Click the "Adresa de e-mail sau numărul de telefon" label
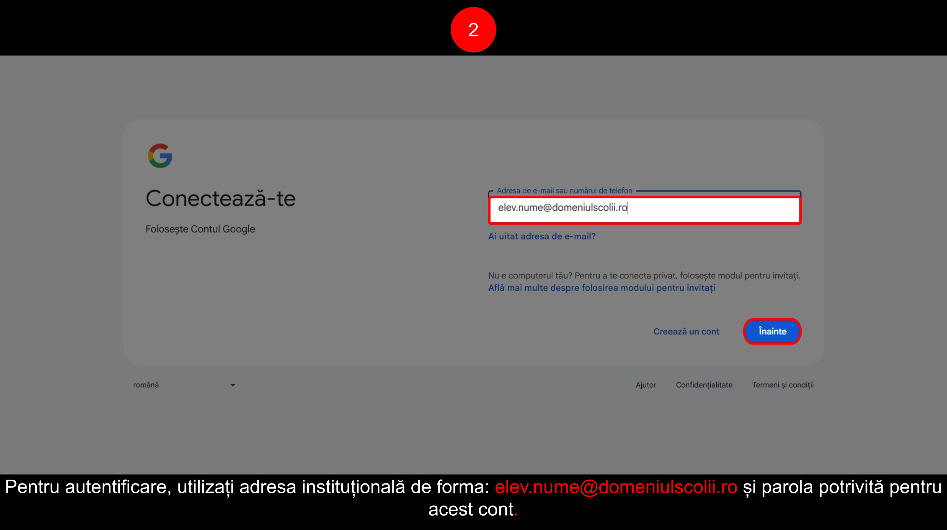This screenshot has height=530, width=947. tap(564, 191)
